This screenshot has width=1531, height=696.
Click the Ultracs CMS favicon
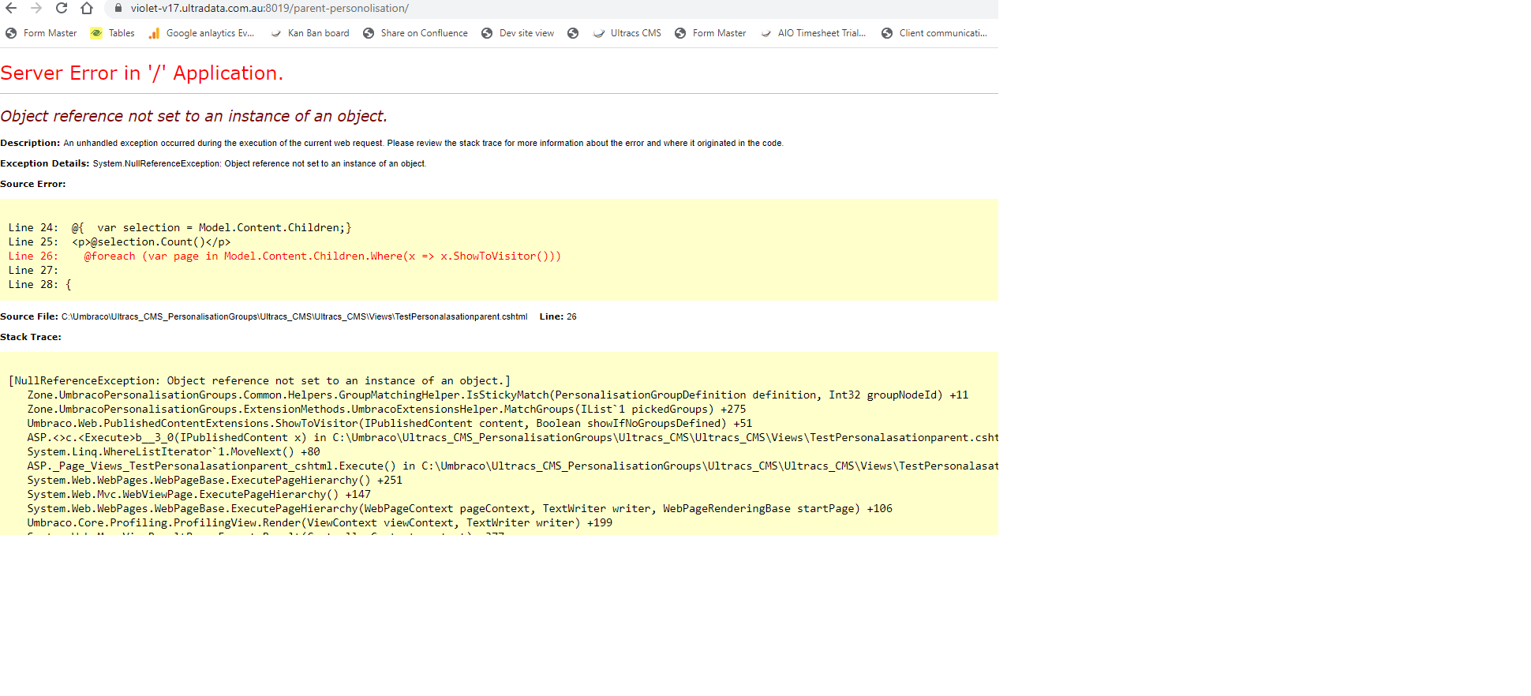point(599,33)
